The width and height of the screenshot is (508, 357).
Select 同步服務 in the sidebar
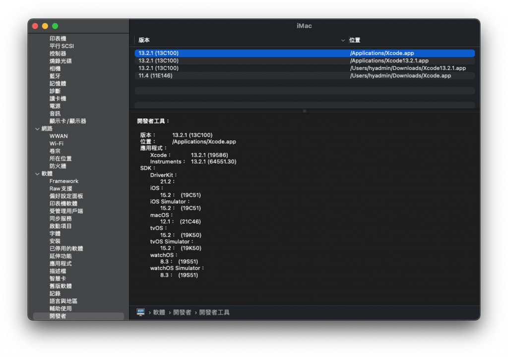pyautogui.click(x=61, y=218)
